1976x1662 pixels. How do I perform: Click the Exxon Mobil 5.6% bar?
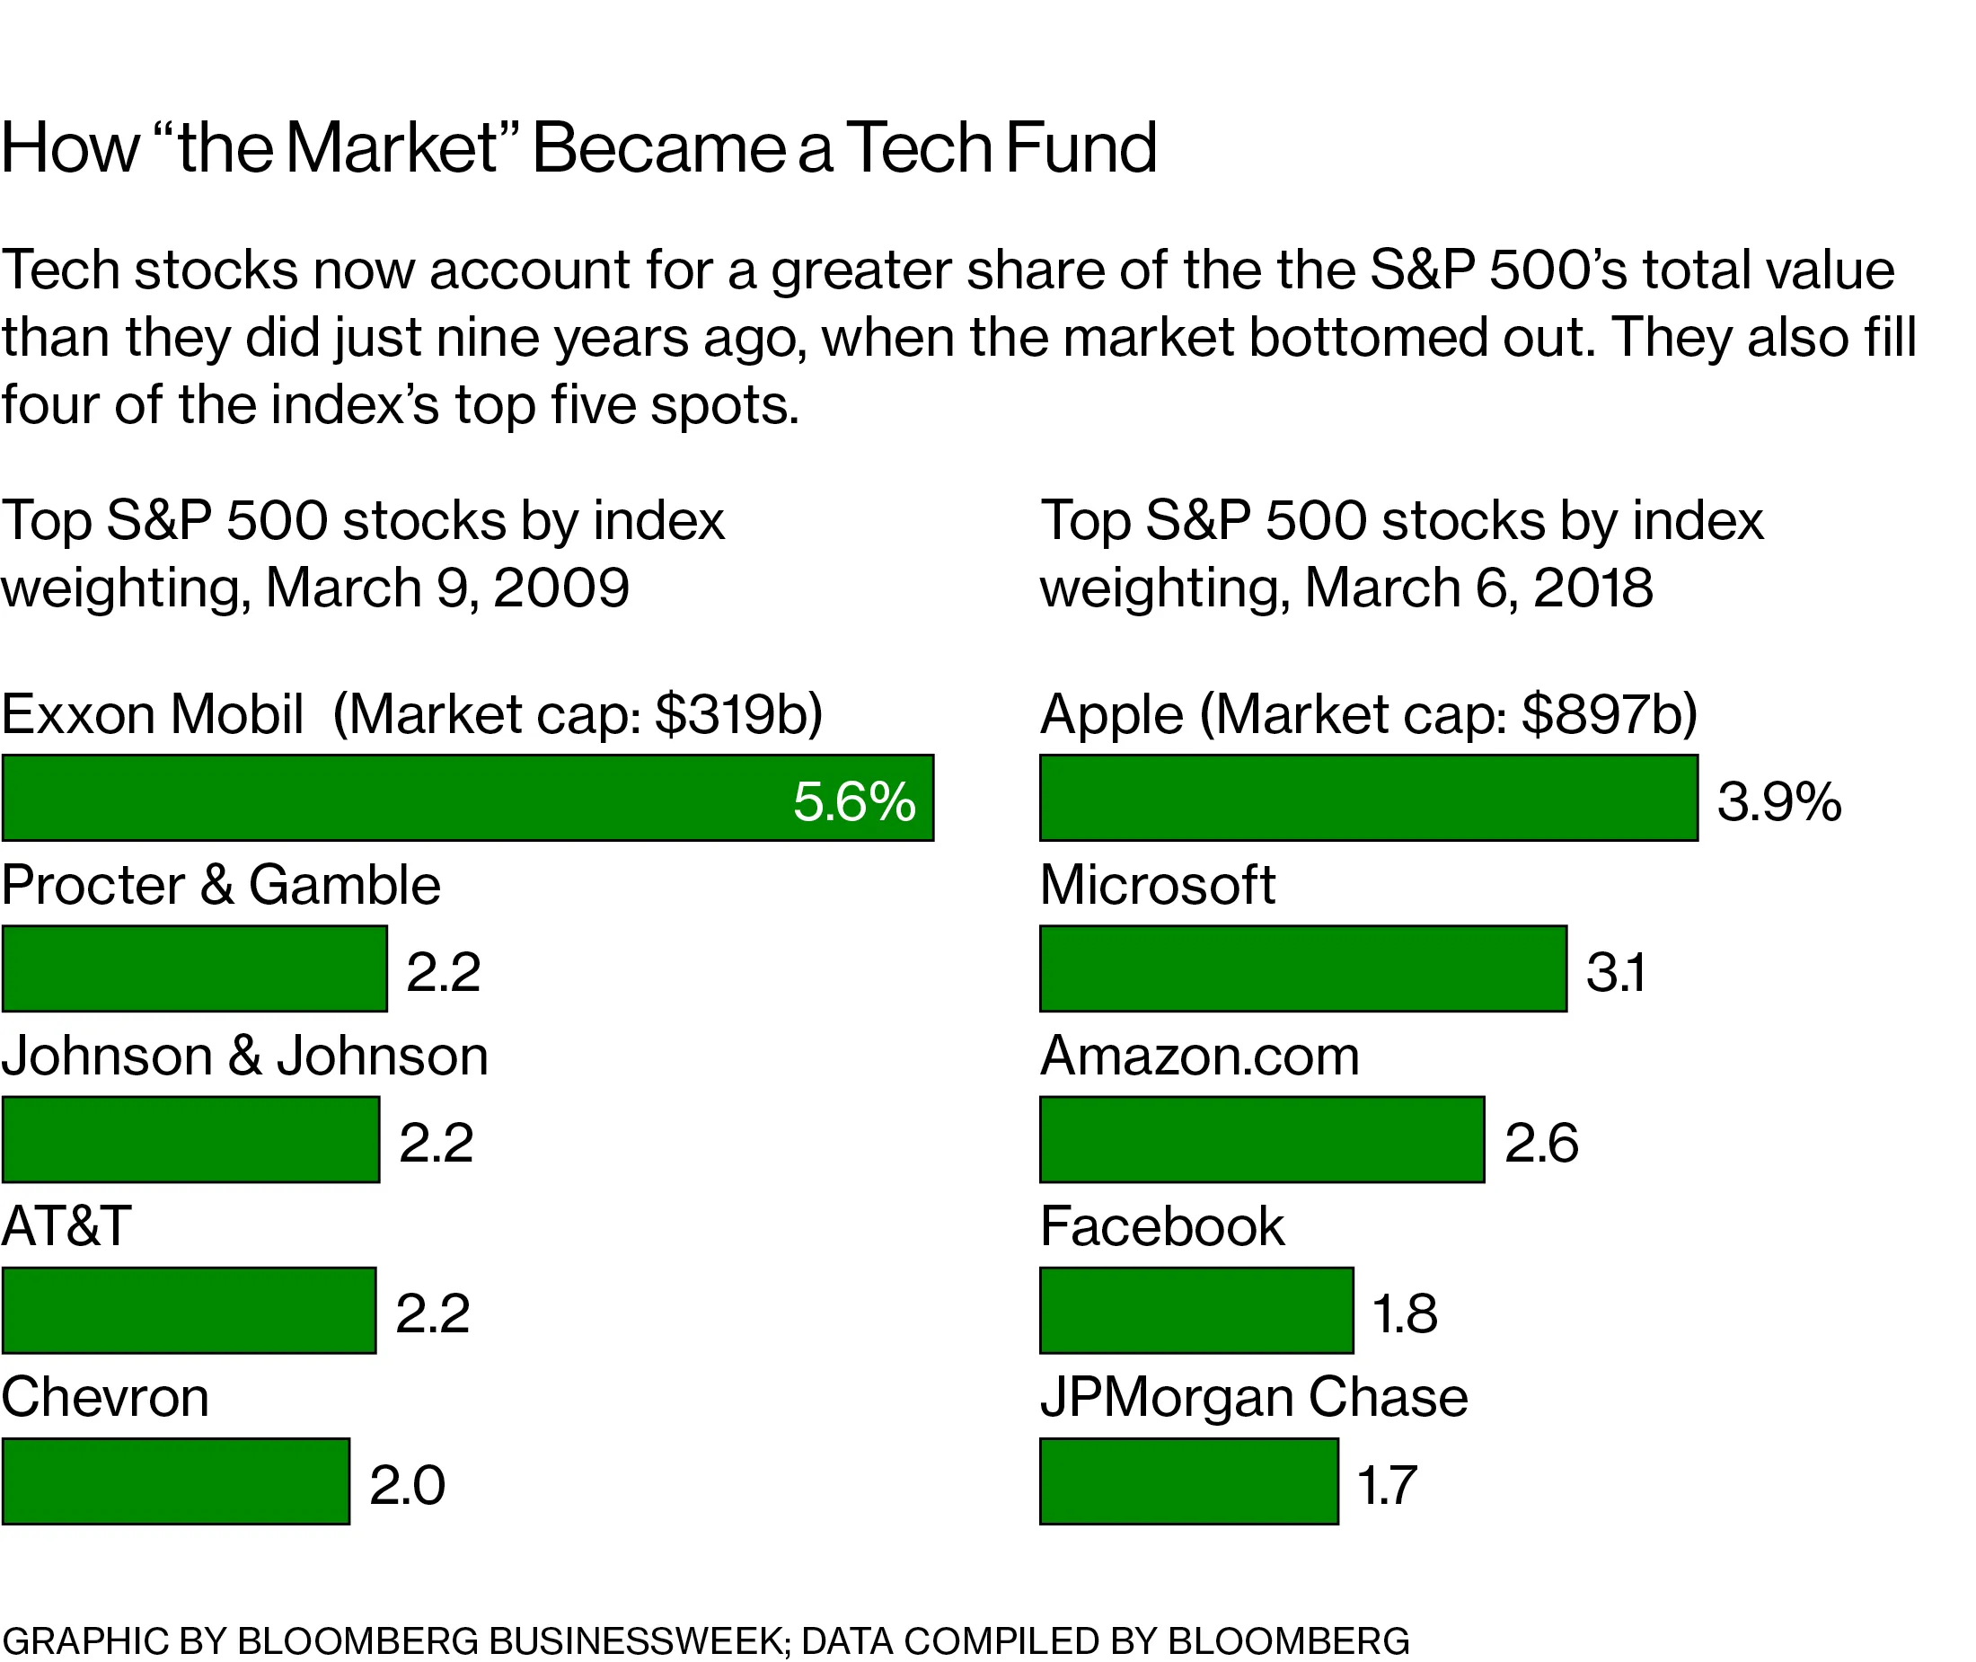[467, 797]
